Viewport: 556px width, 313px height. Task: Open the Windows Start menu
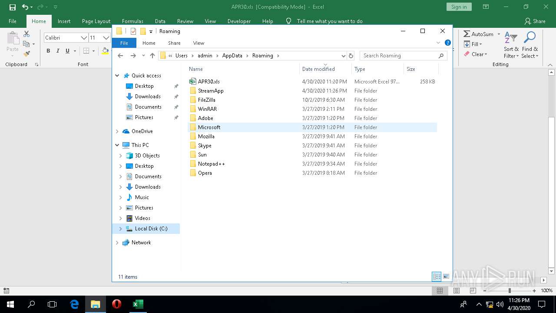click(10, 304)
